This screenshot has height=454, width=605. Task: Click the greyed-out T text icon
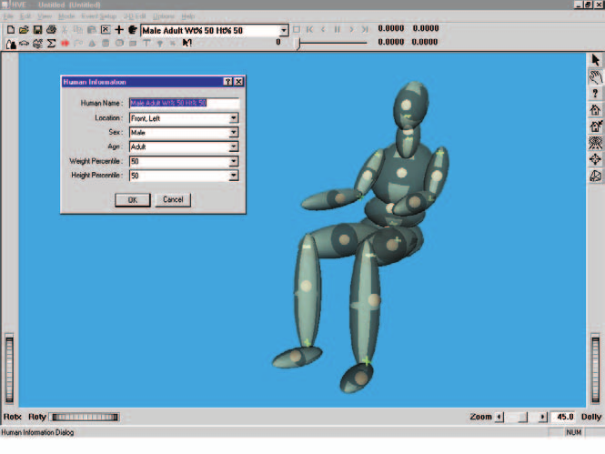click(x=146, y=43)
